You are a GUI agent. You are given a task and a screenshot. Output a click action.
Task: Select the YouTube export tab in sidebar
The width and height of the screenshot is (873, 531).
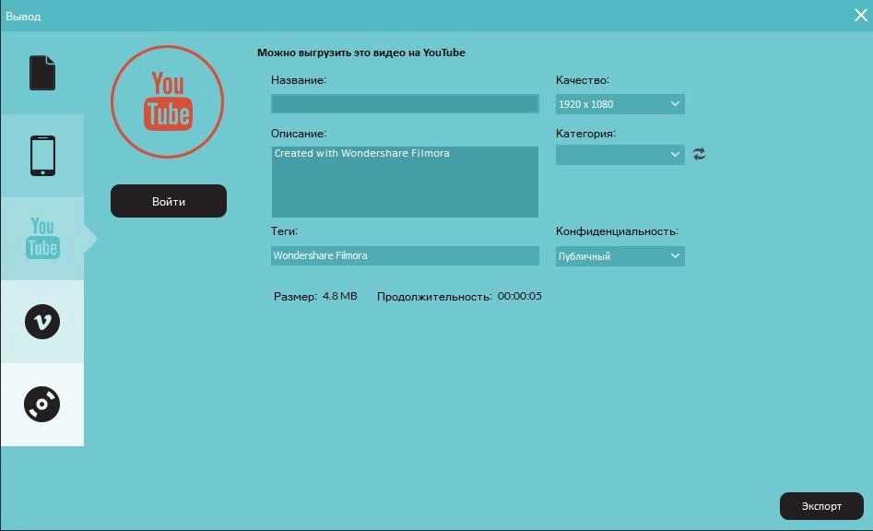(x=42, y=238)
